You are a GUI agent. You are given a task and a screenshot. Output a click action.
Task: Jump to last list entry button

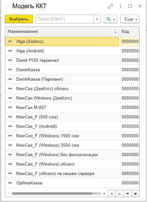(135, 194)
